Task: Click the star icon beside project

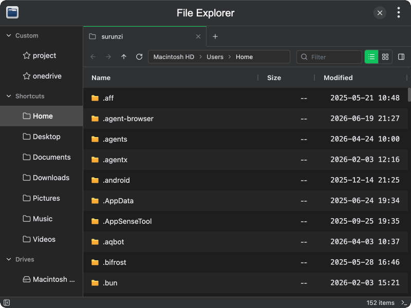Action: click(x=27, y=55)
